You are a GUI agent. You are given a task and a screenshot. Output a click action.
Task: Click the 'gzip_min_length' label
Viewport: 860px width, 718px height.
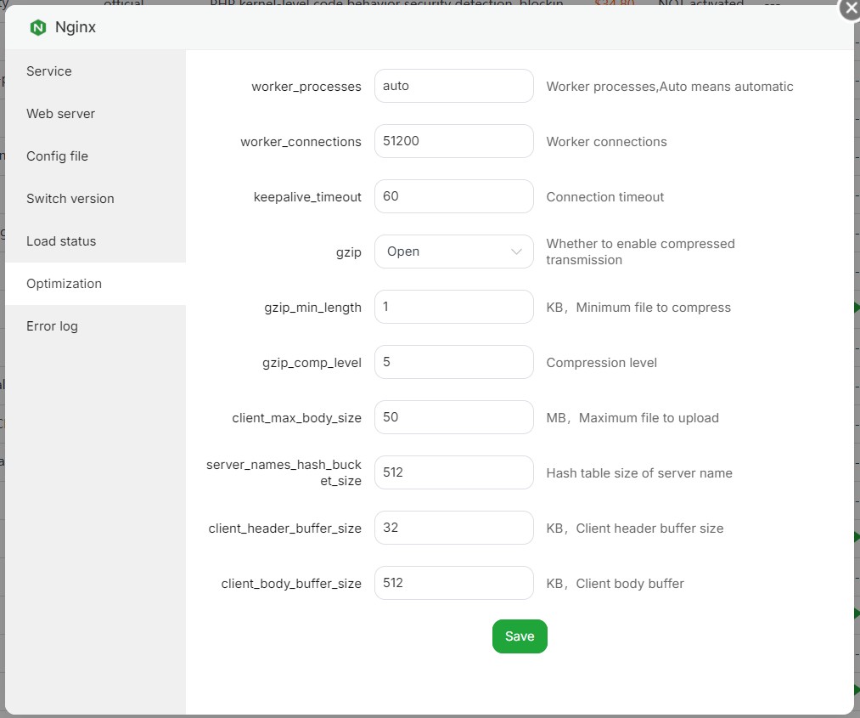point(312,308)
